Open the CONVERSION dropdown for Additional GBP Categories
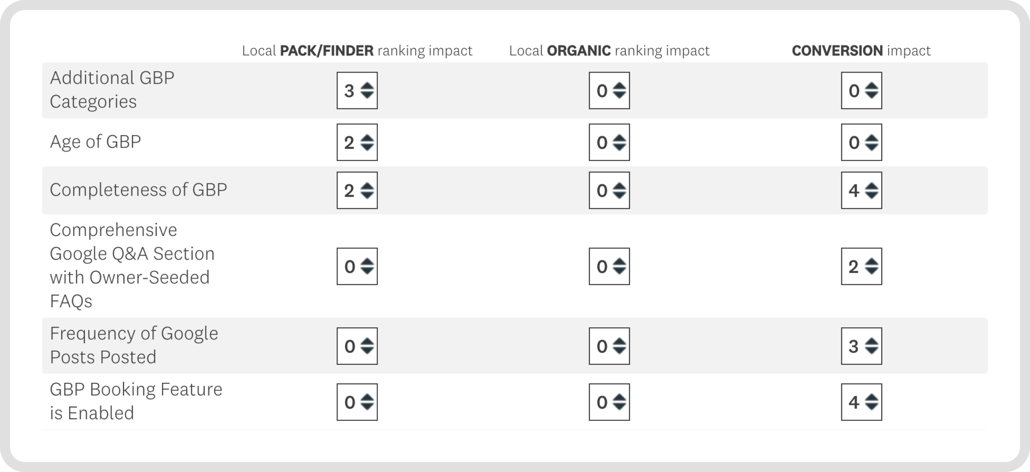This screenshot has width=1030, height=472. 861,90
